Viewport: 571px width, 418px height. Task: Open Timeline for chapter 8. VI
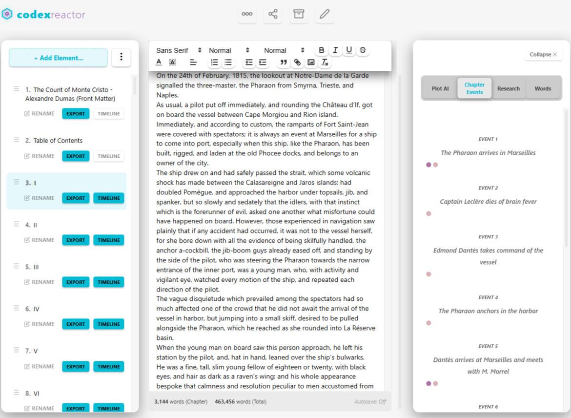(x=108, y=408)
